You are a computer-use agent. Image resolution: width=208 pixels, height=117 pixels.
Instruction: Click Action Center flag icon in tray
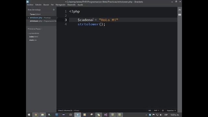point(153,115)
